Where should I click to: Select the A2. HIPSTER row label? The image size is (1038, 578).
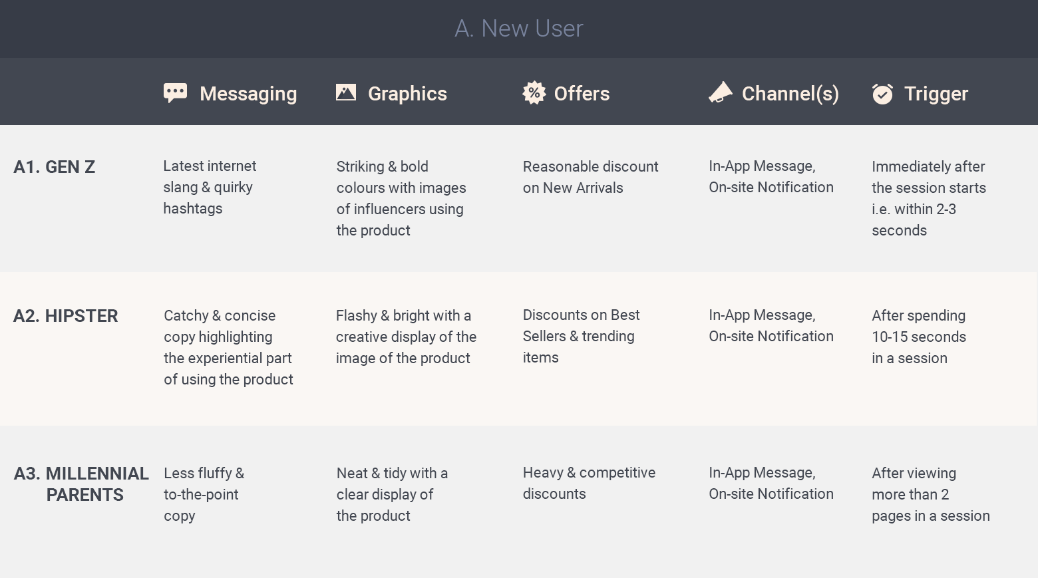tap(66, 316)
